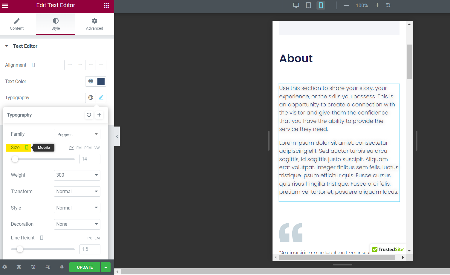Click the Line-Height value input field

coord(90,249)
